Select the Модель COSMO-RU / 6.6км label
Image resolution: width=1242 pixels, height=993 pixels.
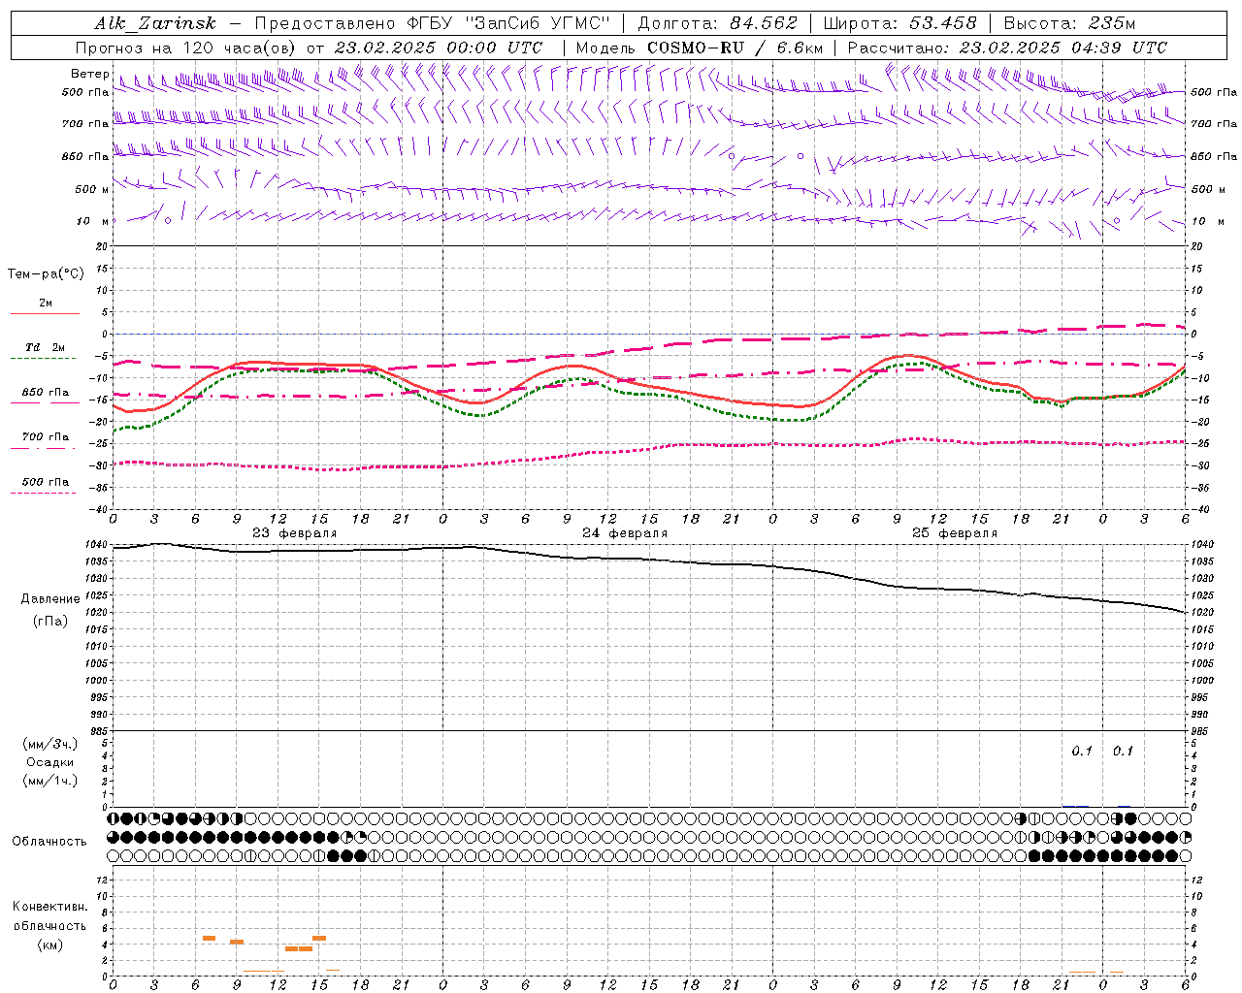(x=699, y=48)
